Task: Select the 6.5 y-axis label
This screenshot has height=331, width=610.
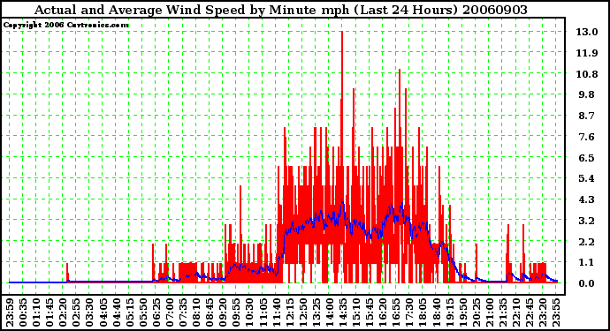Action: [587, 158]
